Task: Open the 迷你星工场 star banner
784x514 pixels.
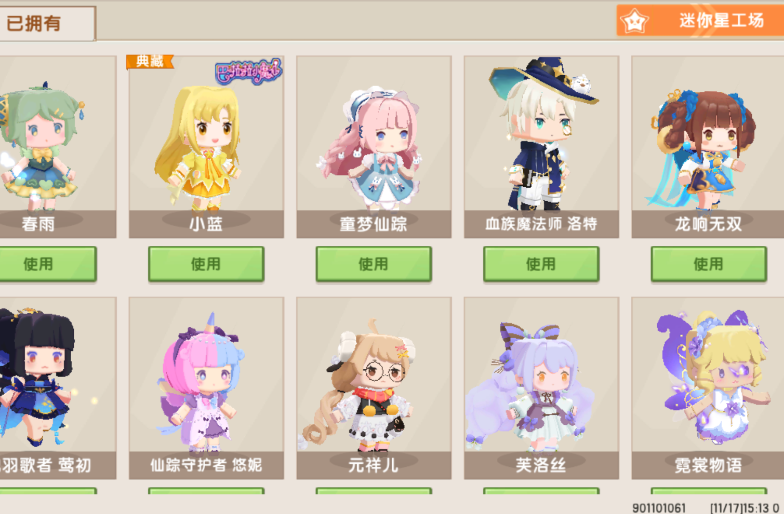Action: [x=700, y=21]
